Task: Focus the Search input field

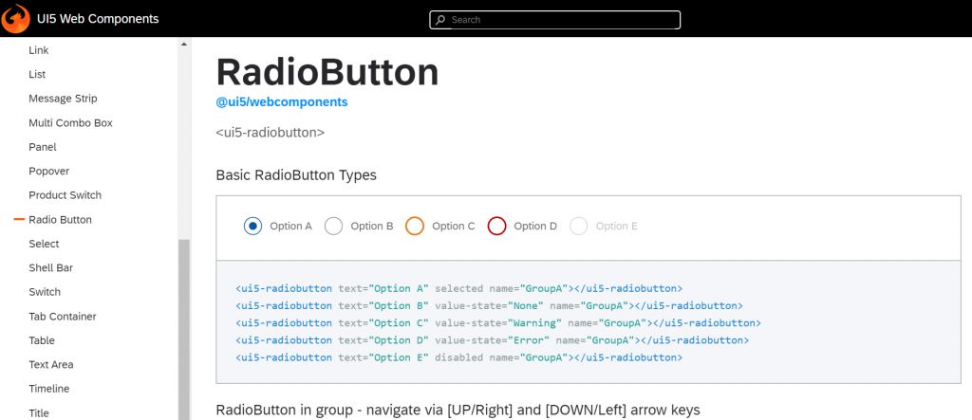Action: pyautogui.click(x=554, y=20)
